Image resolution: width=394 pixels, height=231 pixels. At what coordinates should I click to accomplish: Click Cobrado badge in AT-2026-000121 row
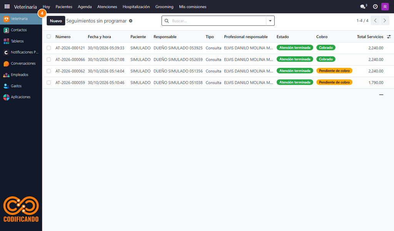point(326,47)
